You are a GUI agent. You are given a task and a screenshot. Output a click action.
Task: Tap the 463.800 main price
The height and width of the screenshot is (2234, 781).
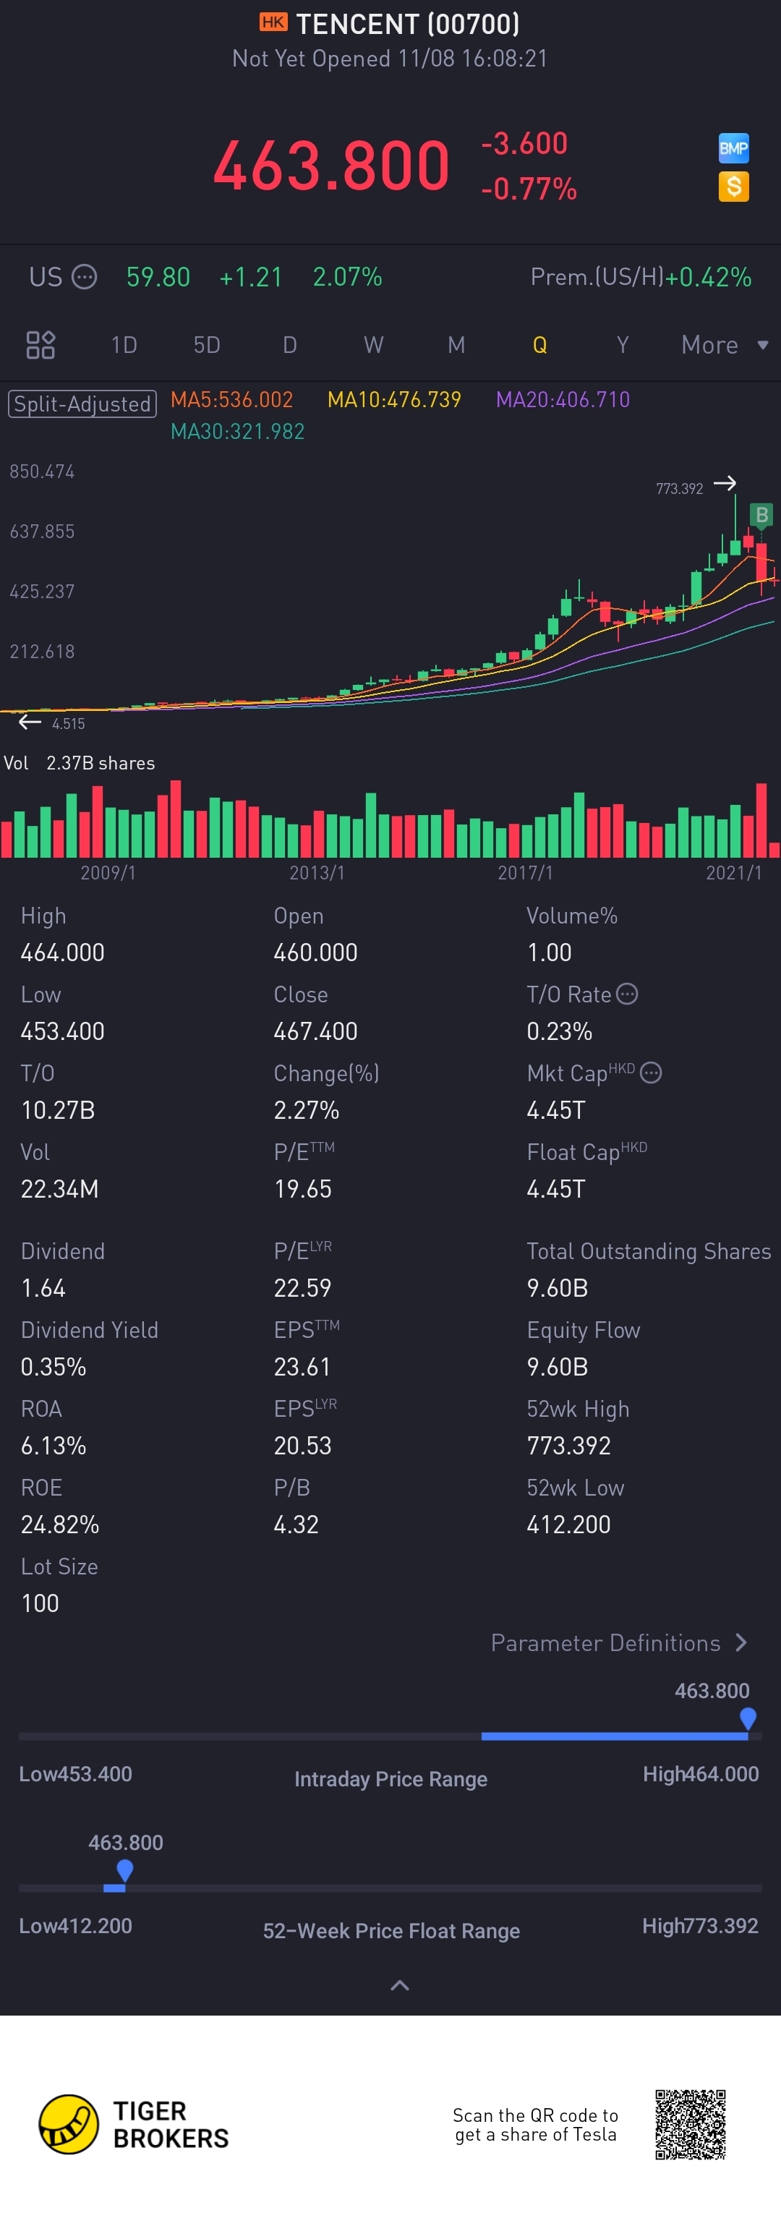click(331, 165)
